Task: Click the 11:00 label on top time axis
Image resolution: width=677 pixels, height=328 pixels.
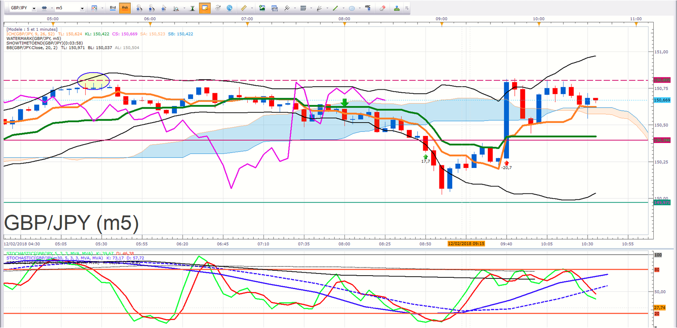Action: click(x=636, y=19)
